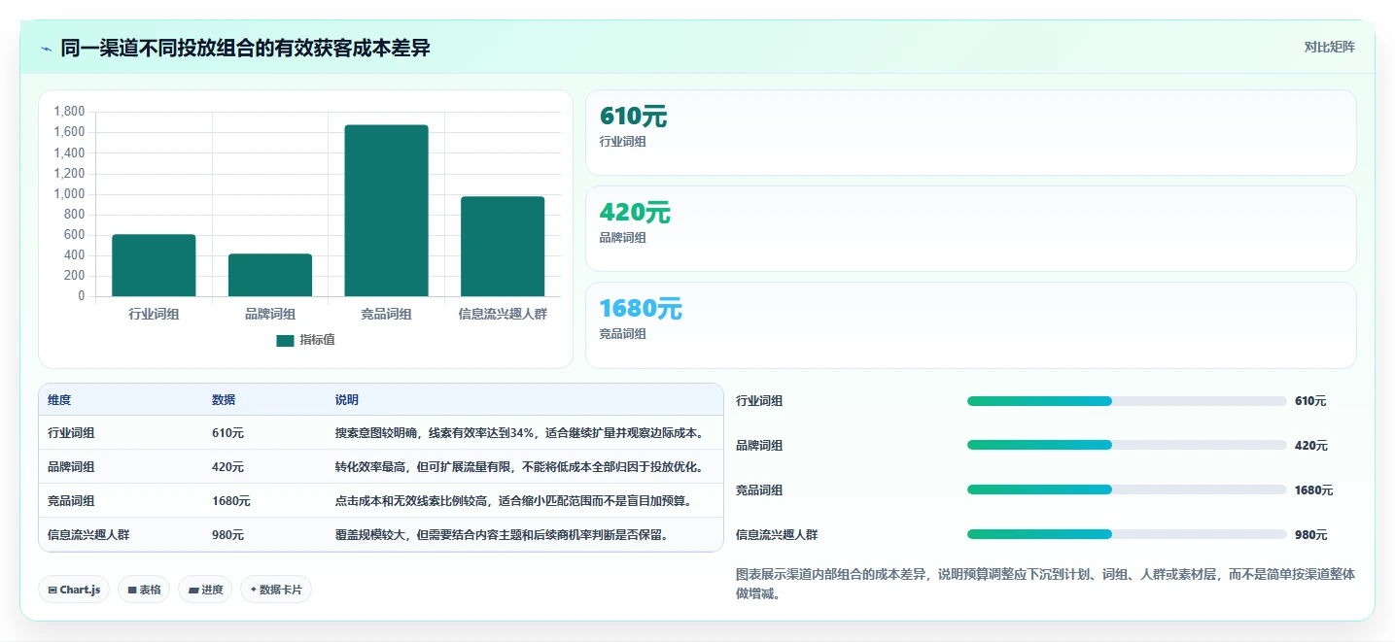1395x642 pixels.
Task: Click the description starting 搜索意图较明确
Action: coord(519,433)
